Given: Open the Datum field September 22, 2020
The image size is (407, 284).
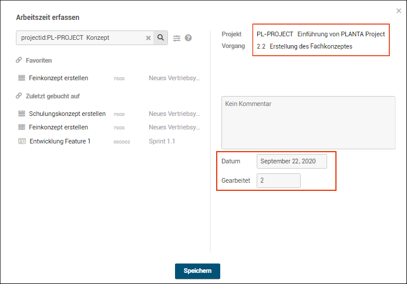Looking at the screenshot, I should 292,161.
